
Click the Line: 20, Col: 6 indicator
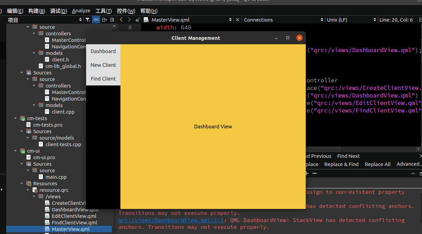coord(396,20)
